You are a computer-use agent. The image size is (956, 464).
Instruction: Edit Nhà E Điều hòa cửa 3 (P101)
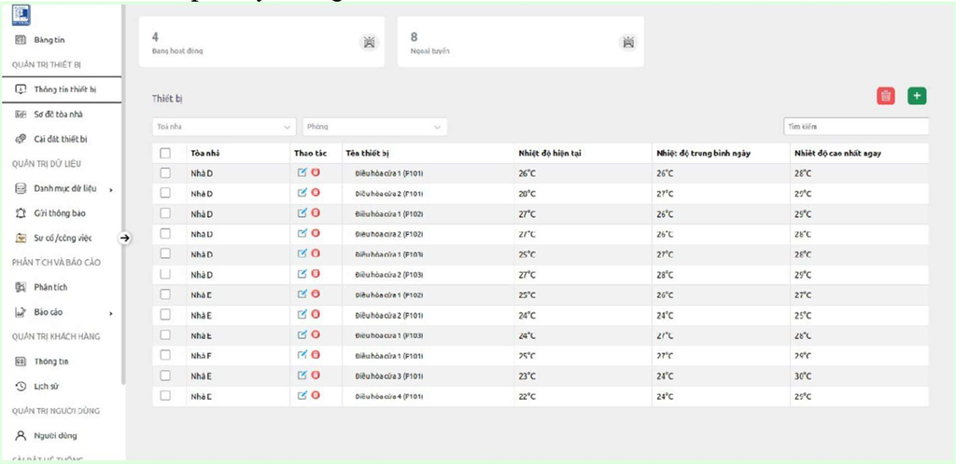tap(302, 375)
